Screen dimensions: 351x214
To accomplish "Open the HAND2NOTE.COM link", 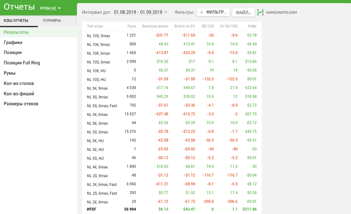I will (x=281, y=12).
